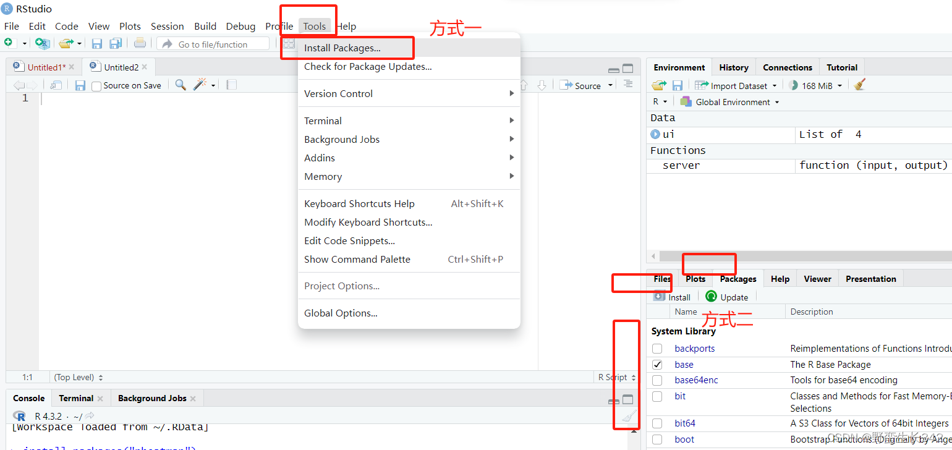This screenshot has width=952, height=450.
Task: Click the workspace panes grid icon
Action: pos(289,43)
